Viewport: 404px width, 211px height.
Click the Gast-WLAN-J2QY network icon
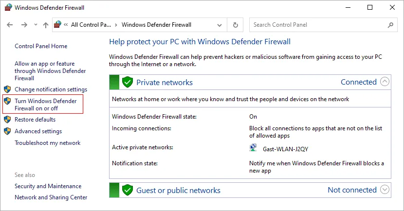(x=253, y=147)
